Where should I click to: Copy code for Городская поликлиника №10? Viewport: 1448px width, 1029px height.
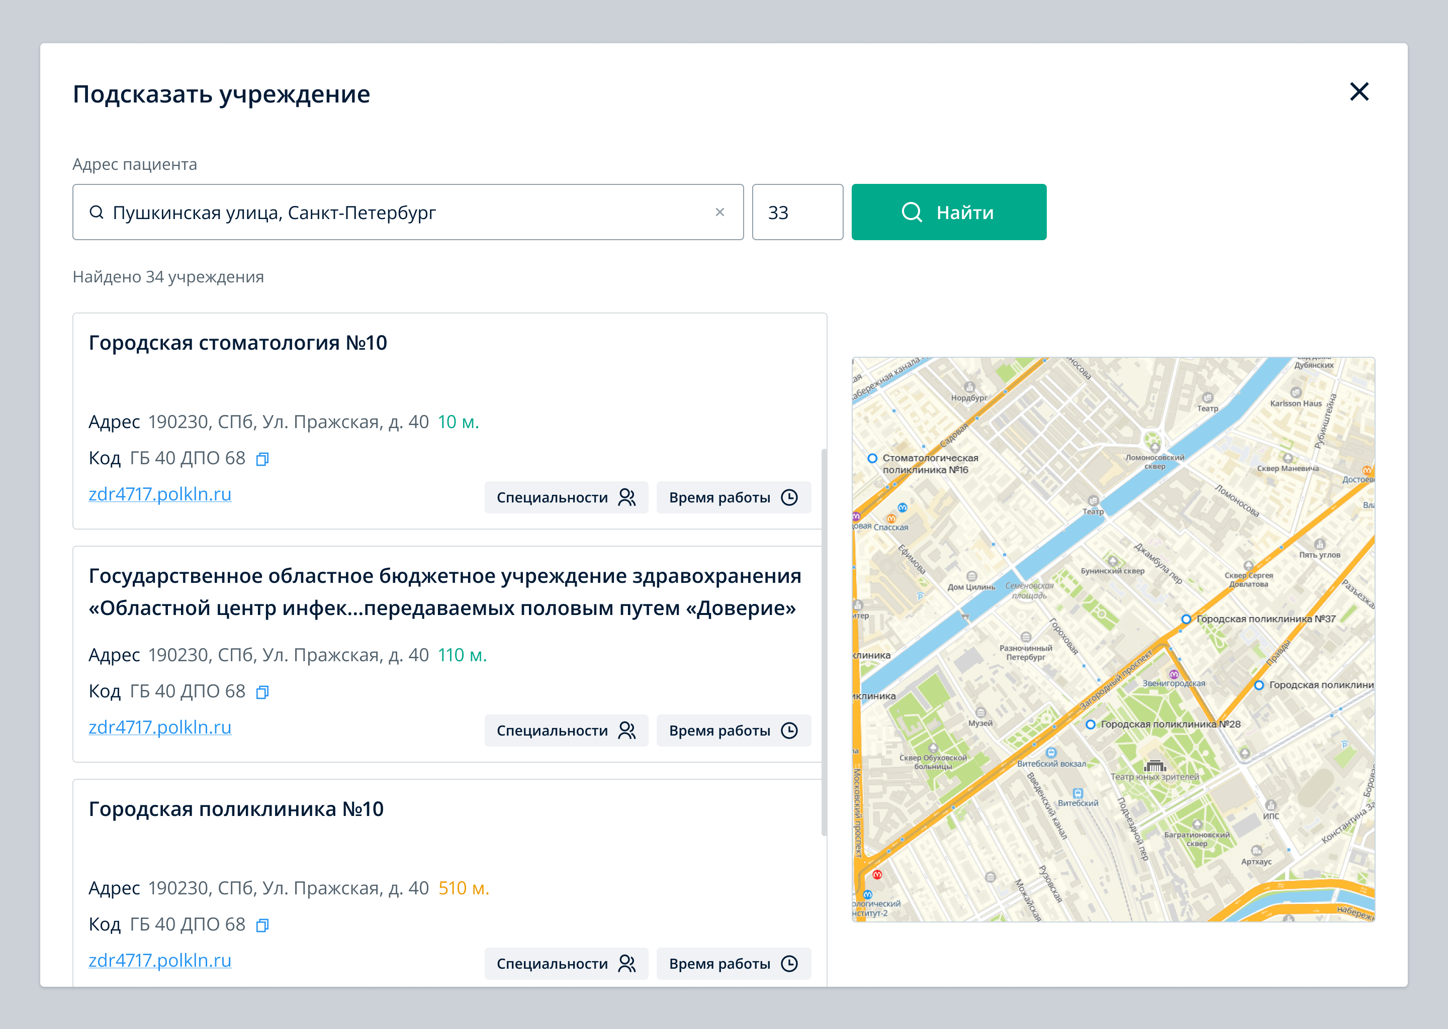(262, 925)
